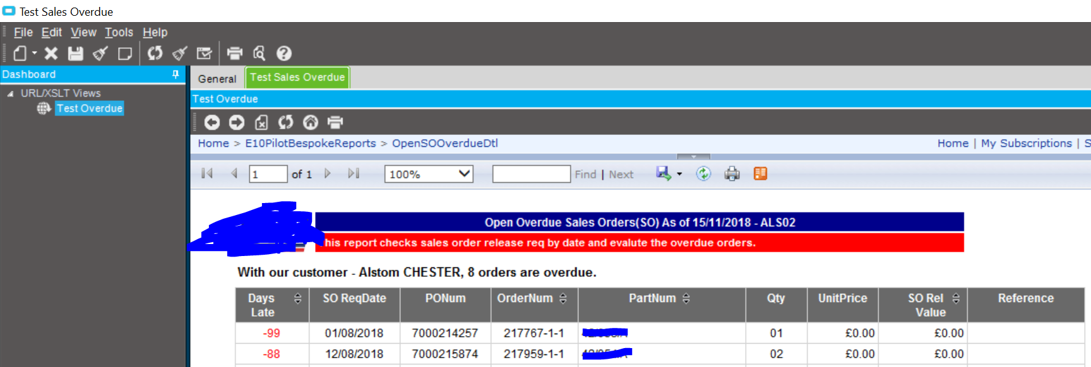
Task: Click the right-side Home link
Action: (953, 144)
